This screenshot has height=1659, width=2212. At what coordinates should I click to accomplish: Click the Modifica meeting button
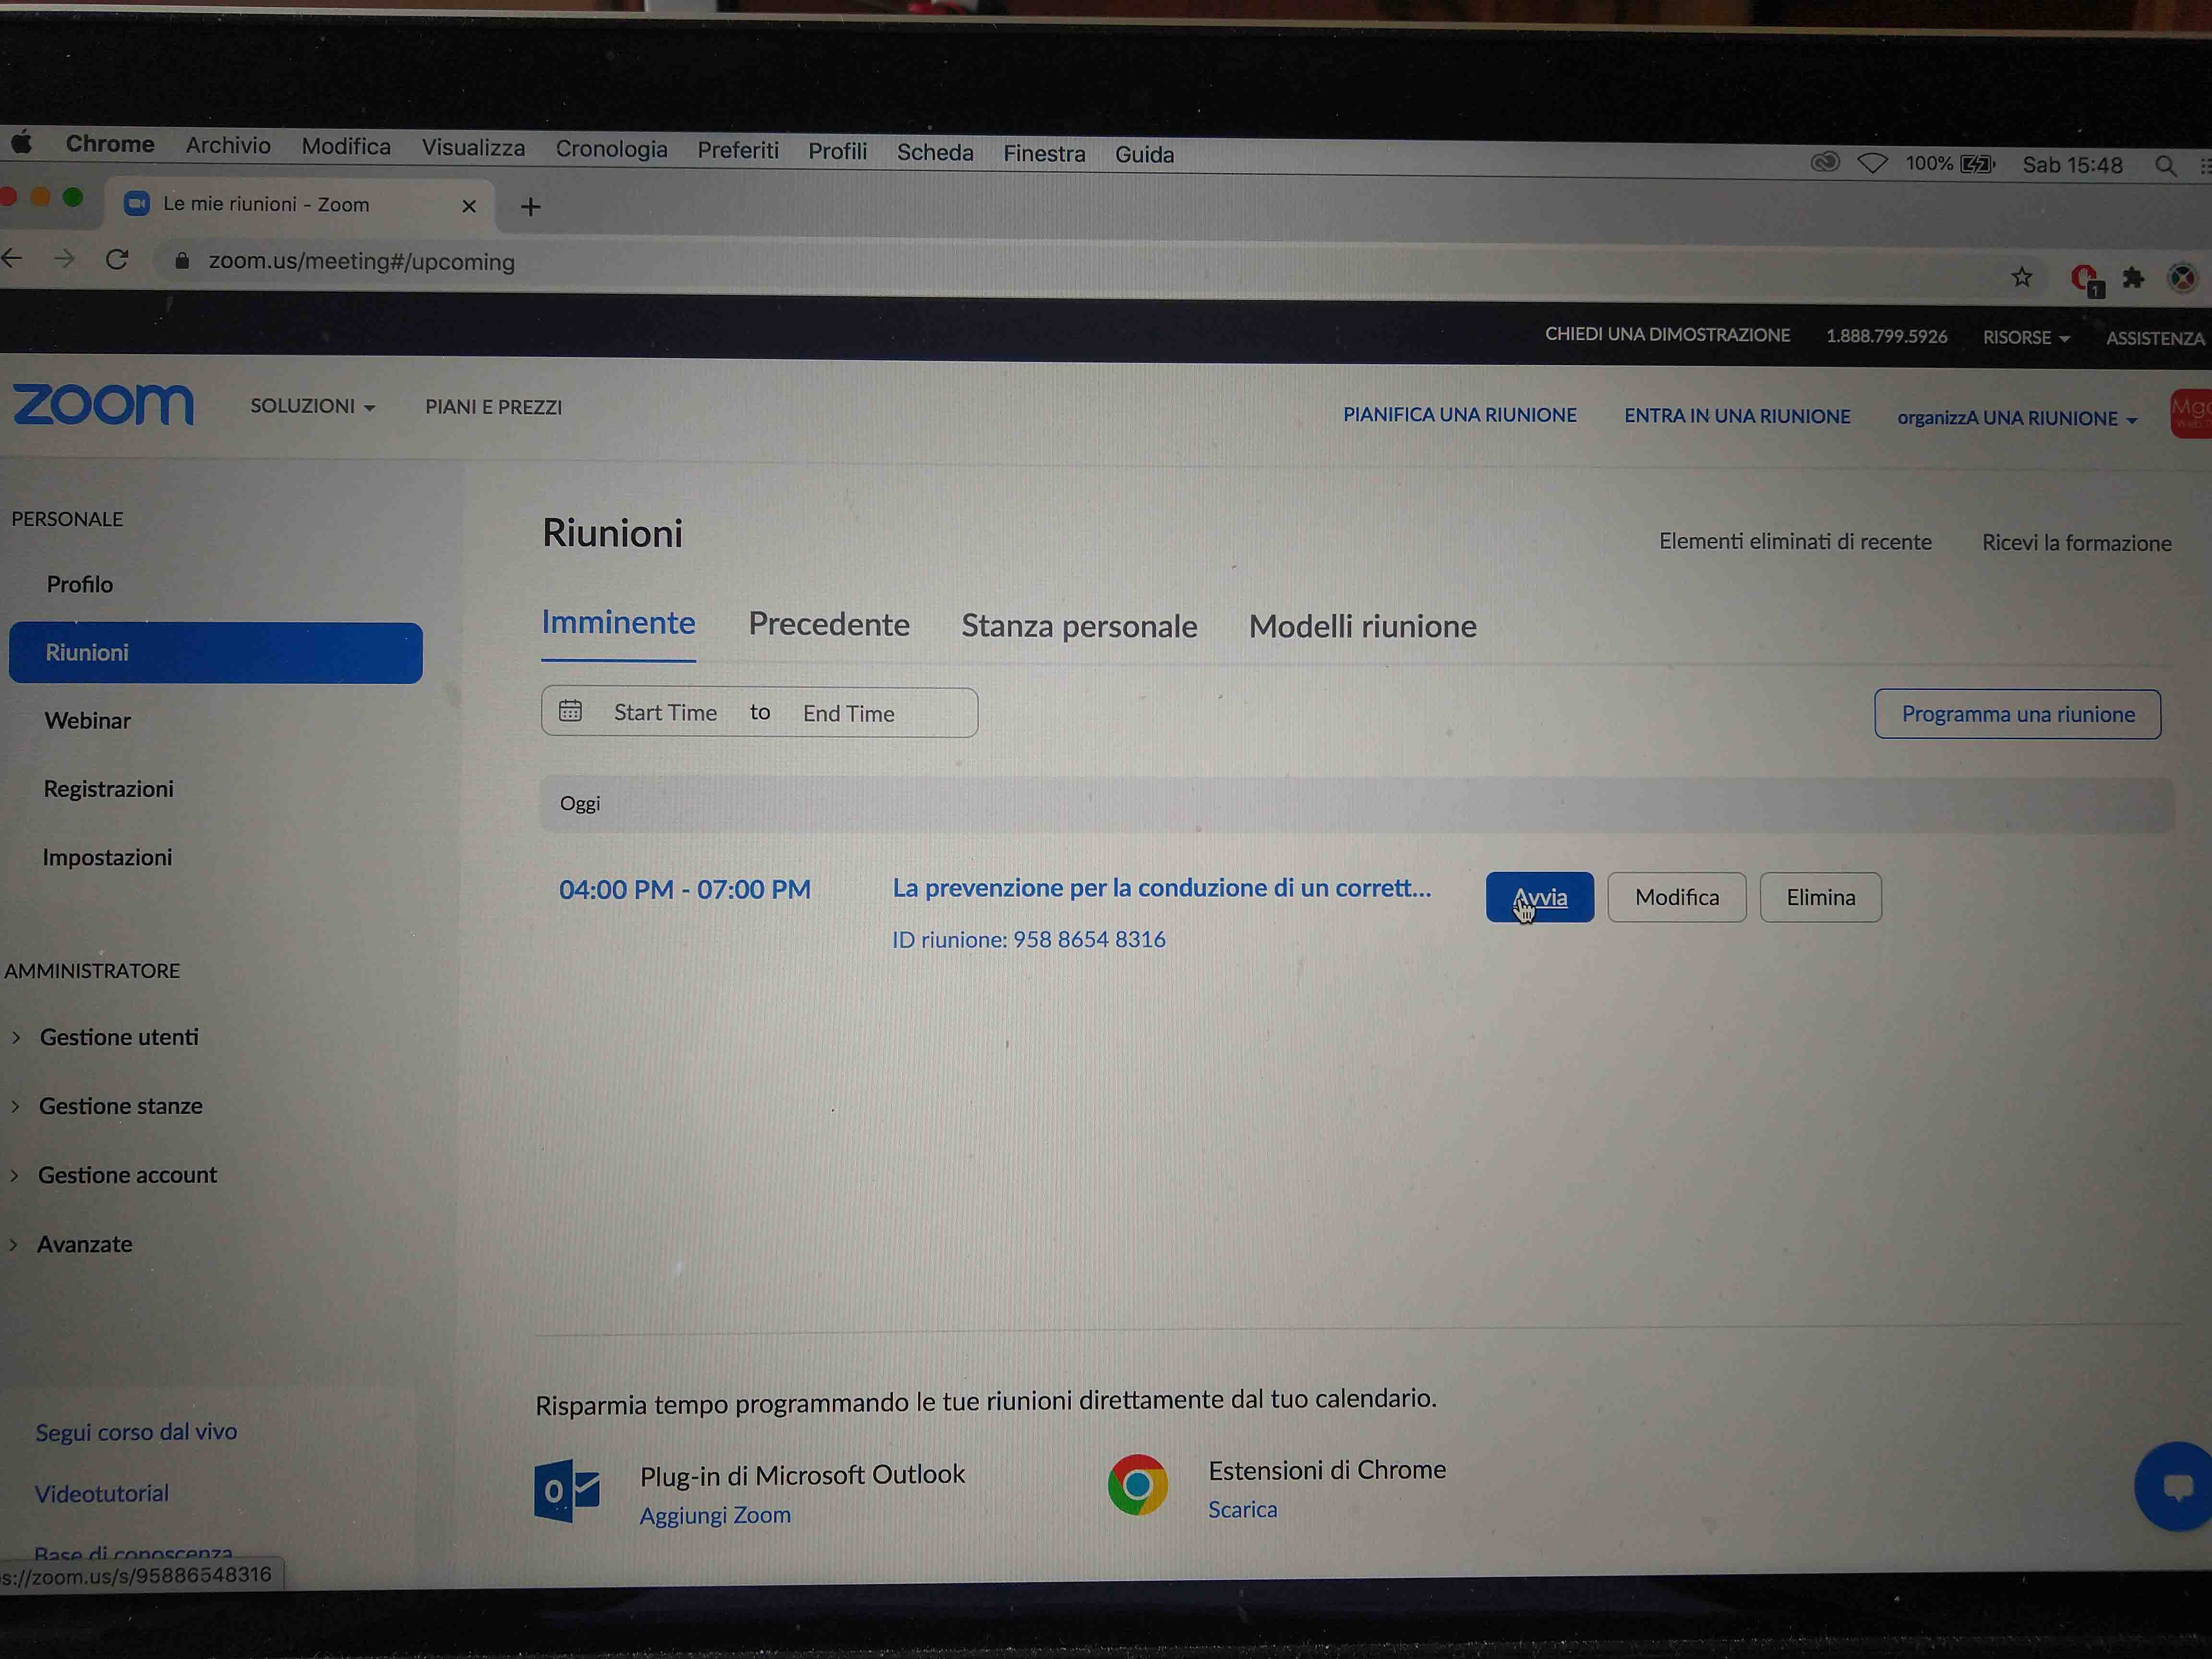(x=1677, y=897)
